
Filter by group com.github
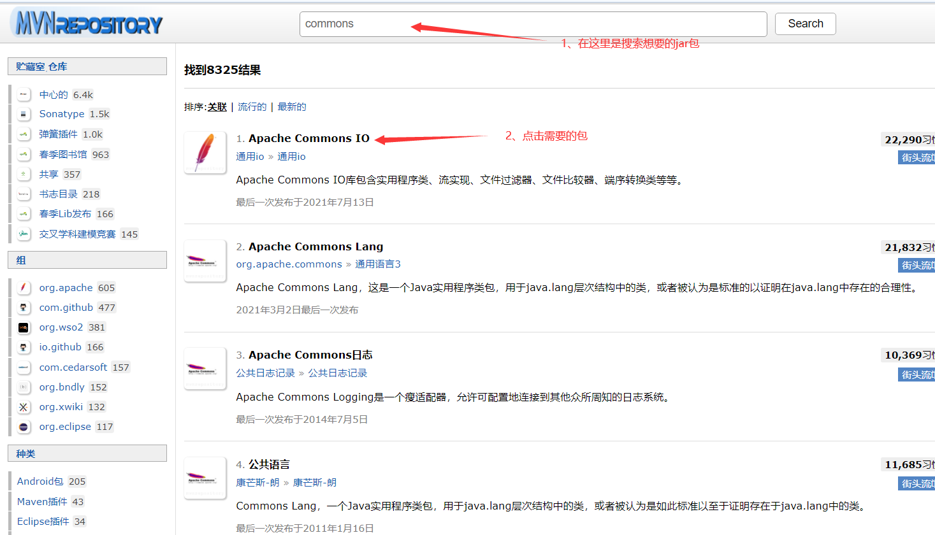(66, 308)
